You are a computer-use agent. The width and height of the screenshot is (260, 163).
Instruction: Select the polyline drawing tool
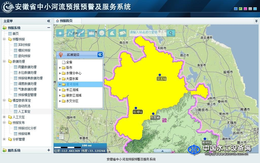point(70,33)
